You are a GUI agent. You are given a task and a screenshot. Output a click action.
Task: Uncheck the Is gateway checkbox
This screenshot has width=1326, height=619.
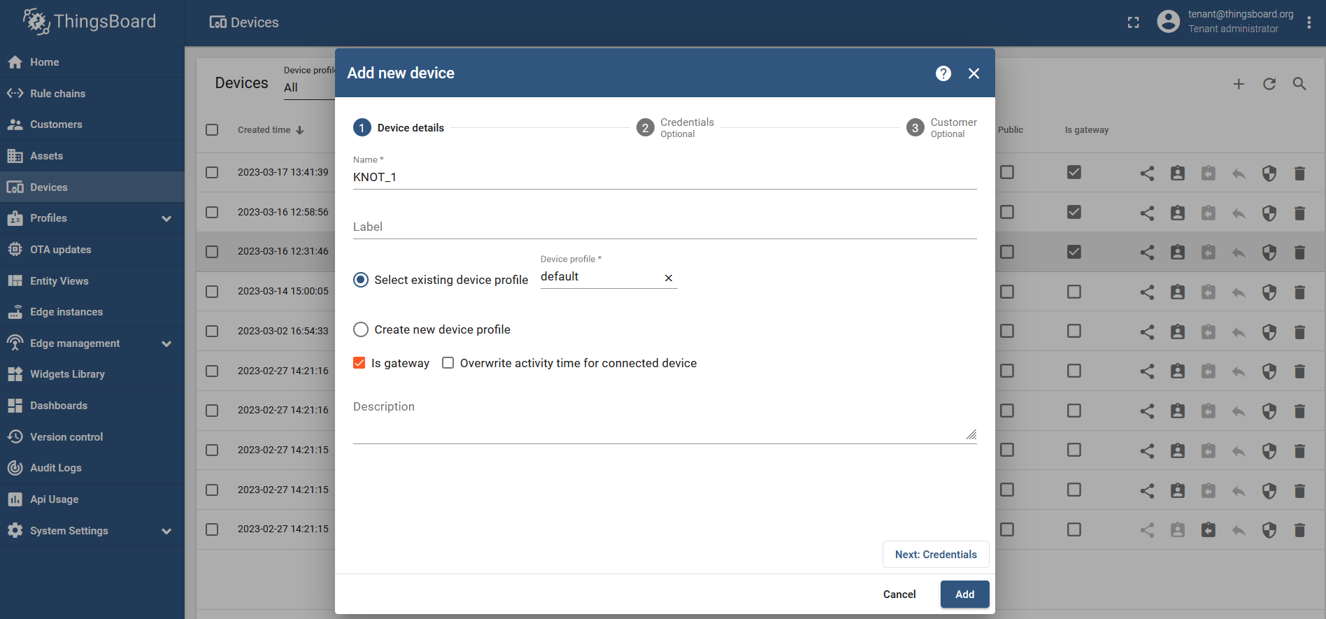[x=359, y=363]
